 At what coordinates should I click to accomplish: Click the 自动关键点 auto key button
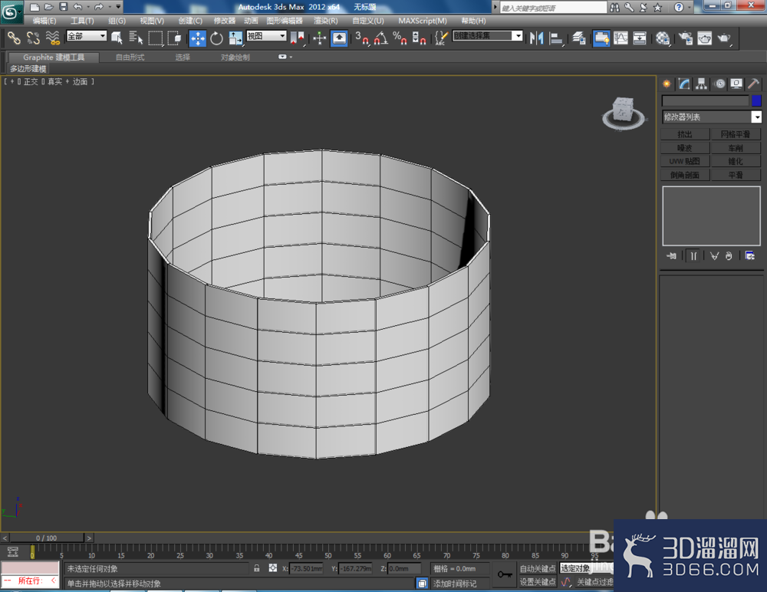537,568
